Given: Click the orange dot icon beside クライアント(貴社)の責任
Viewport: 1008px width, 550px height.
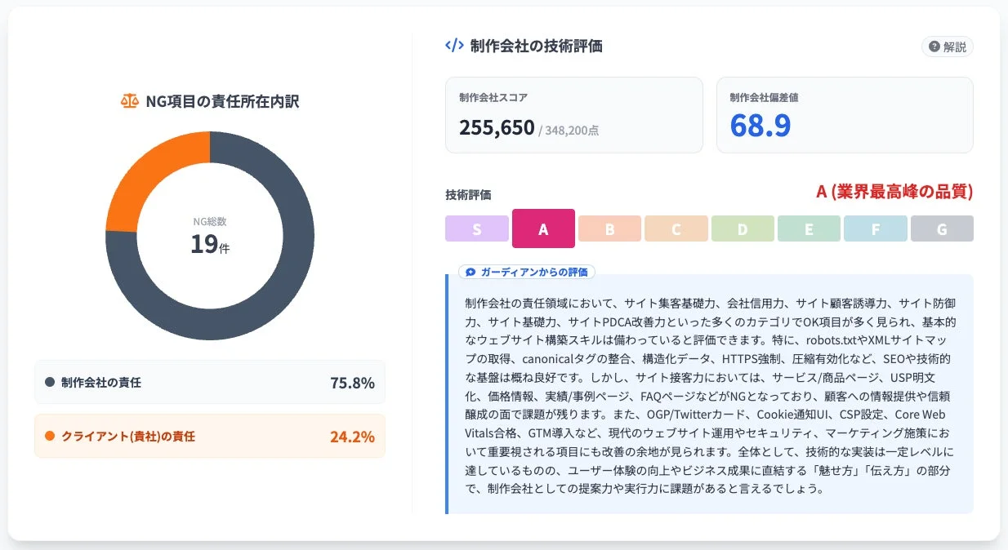Looking at the screenshot, I should pos(51,437).
